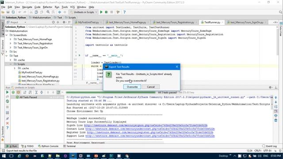Click Expand All in test toolbar
Screen dimensions: 283x159
click(x=36, y=92)
